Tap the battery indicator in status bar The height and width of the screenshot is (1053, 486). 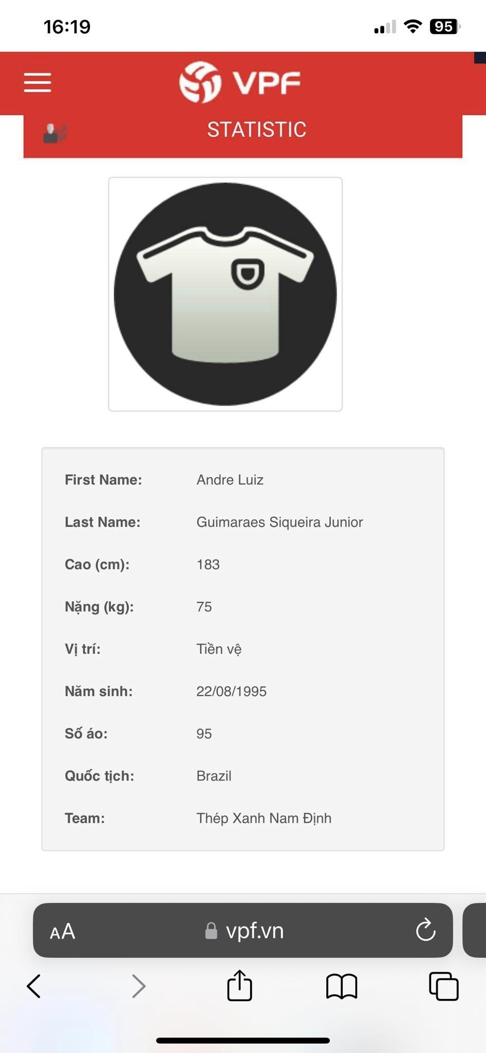[444, 26]
